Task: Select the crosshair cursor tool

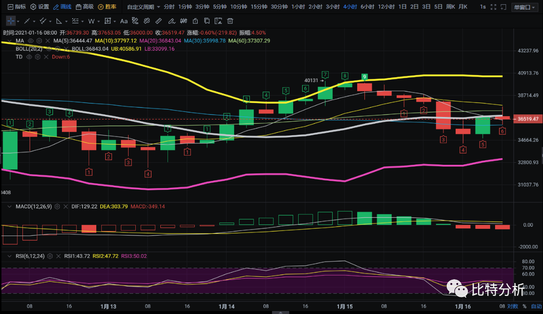Action: (x=11, y=21)
